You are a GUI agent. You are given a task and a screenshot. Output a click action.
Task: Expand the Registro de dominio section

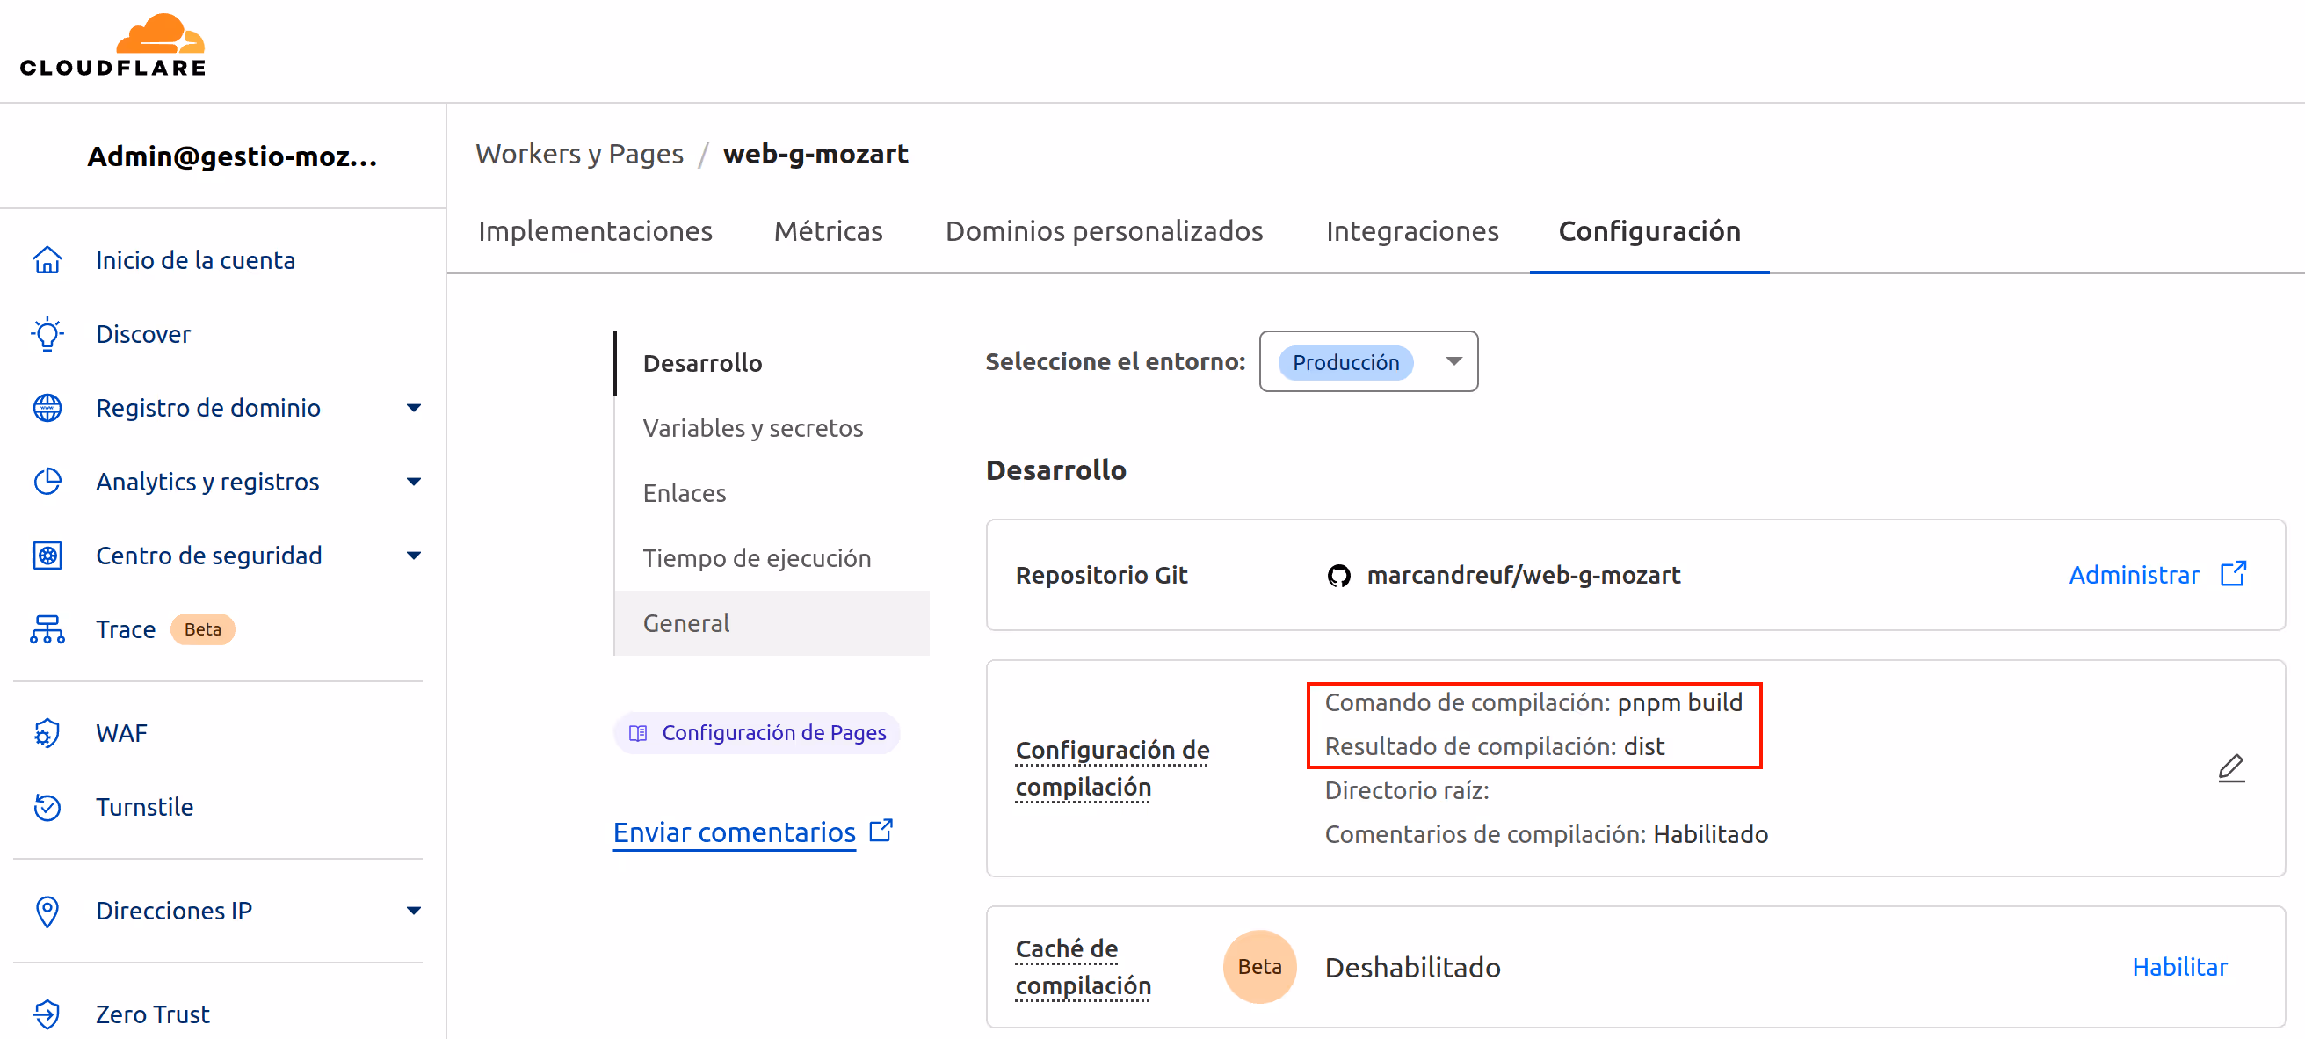click(x=413, y=407)
